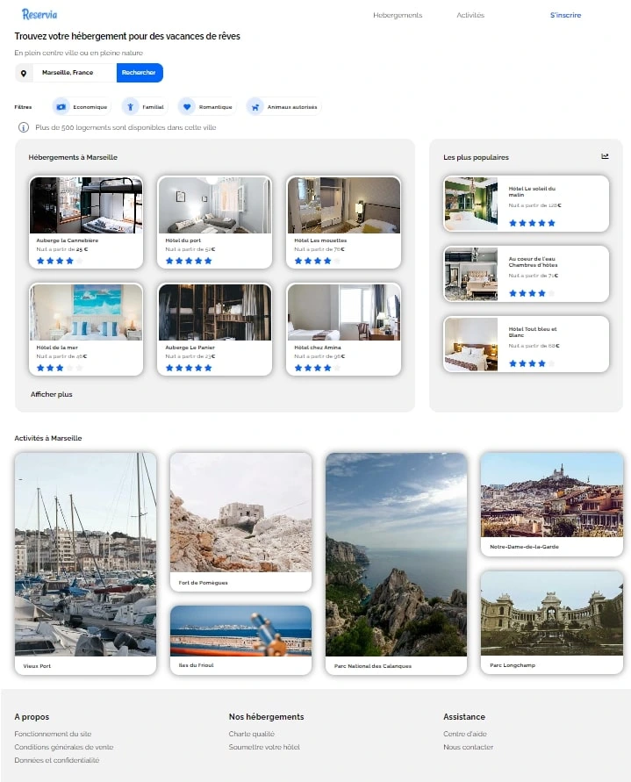The image size is (631, 782).
Task: Go to the S'inscrire link
Action: 565,15
